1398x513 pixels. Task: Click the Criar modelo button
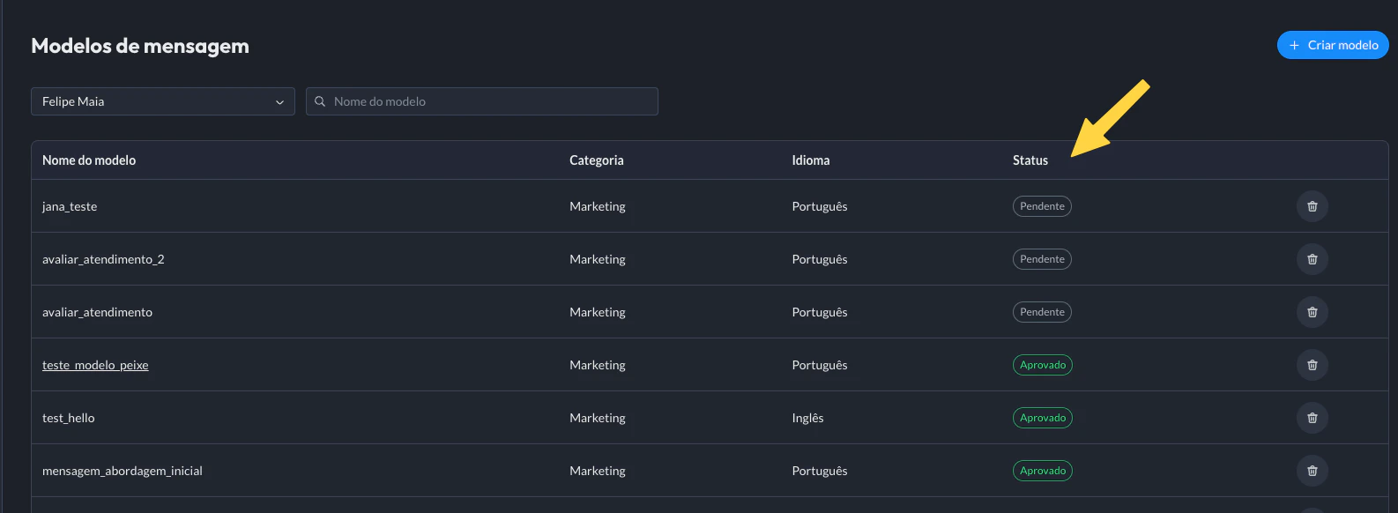1333,45
